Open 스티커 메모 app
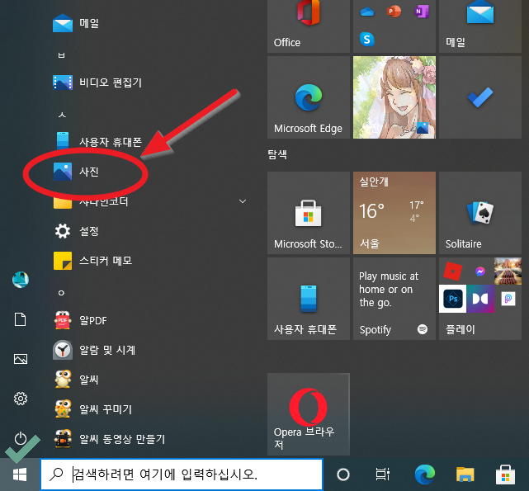The image size is (529, 491). [x=92, y=261]
